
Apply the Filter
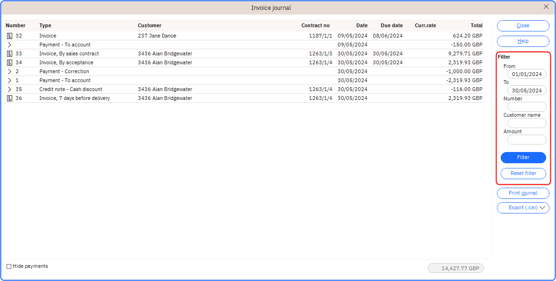pyautogui.click(x=523, y=157)
